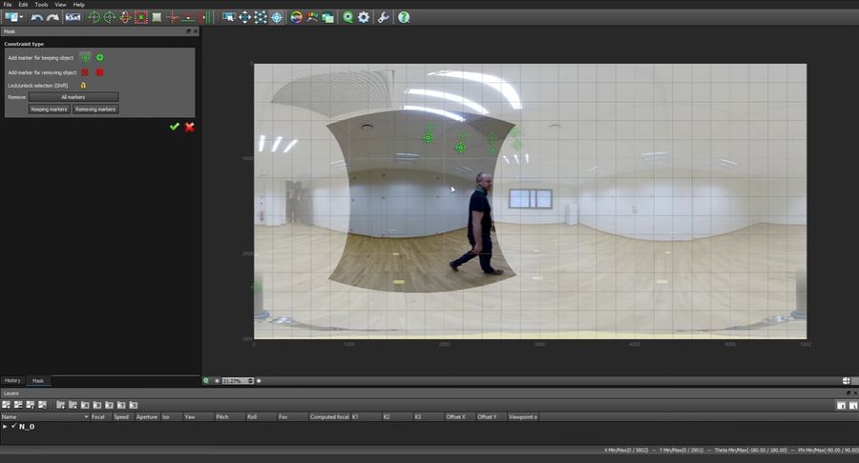
Task: Open the control points links view
Action: (x=261, y=17)
